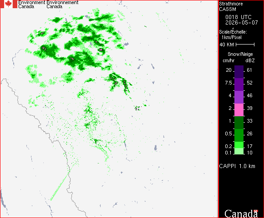
Task: Click the white radar center crosshair
Action: click(109, 109)
